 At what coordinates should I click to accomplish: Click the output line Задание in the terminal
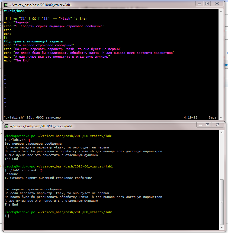[11, 174]
